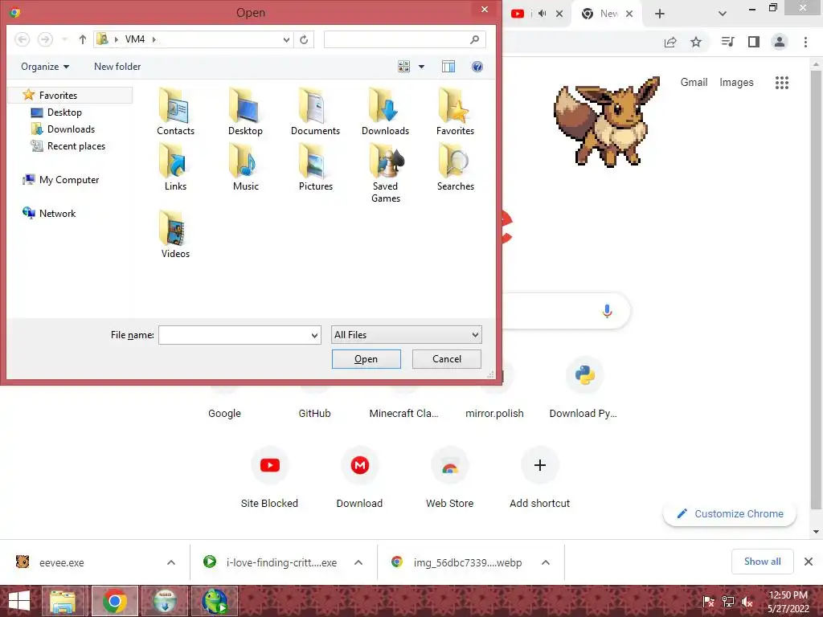
Task: Change view using the view icon
Action: 403,67
